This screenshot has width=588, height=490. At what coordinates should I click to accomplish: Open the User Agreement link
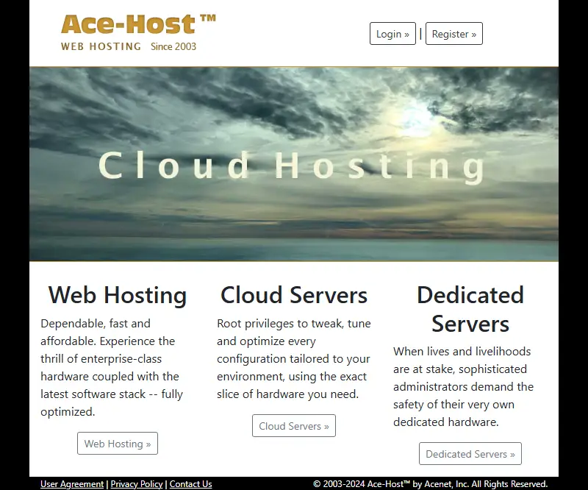(72, 484)
